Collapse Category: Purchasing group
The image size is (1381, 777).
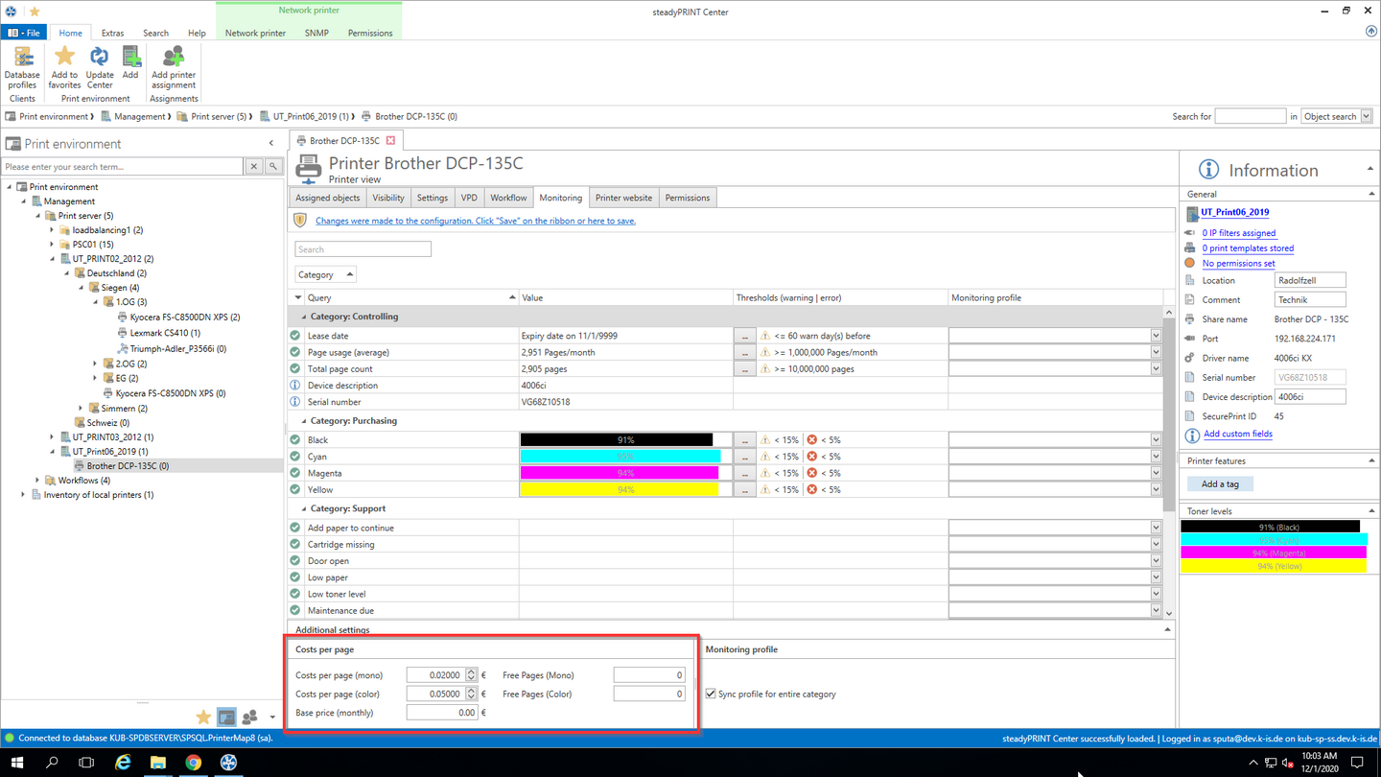[x=304, y=421]
